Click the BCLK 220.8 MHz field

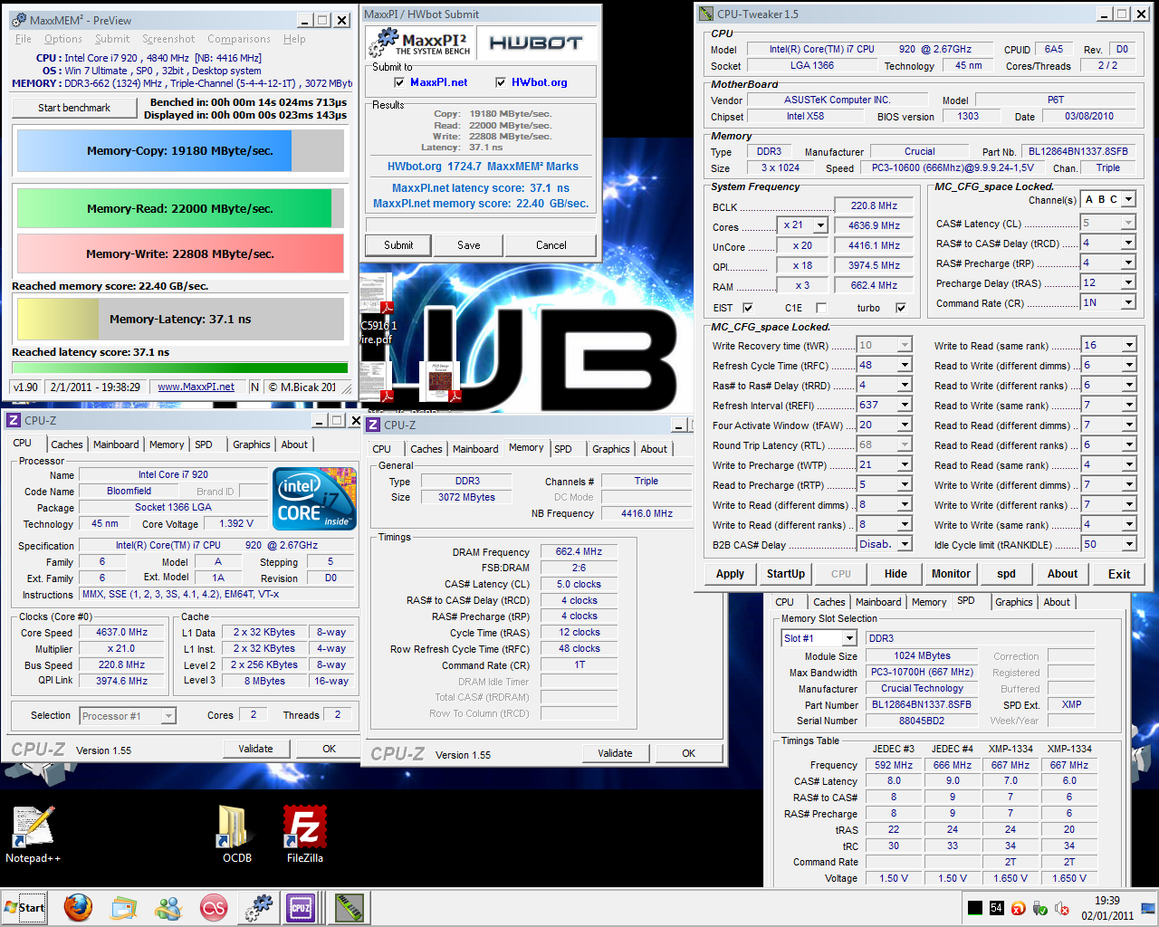coord(874,206)
